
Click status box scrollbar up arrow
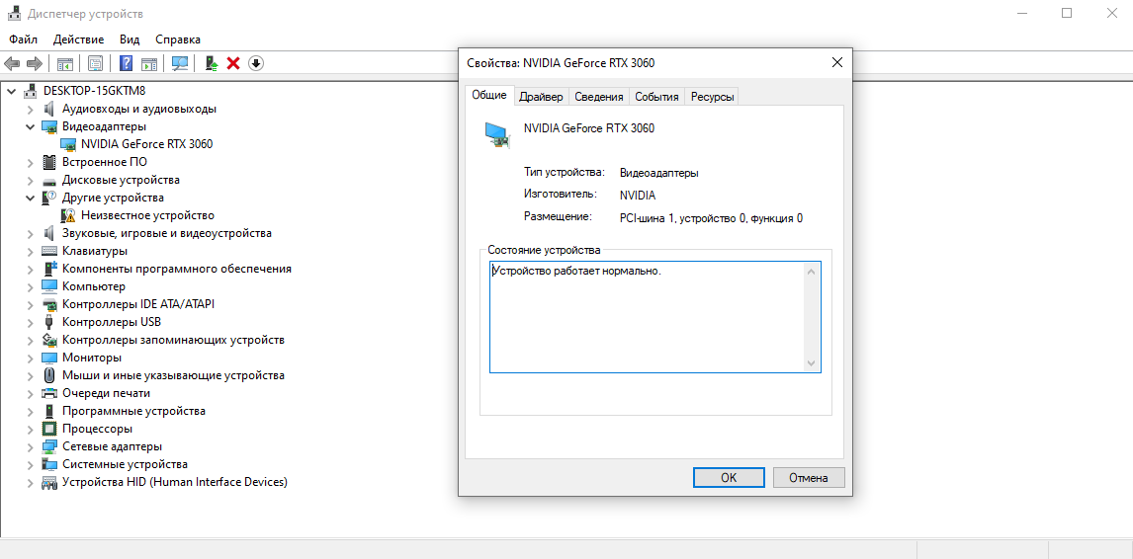tap(811, 272)
